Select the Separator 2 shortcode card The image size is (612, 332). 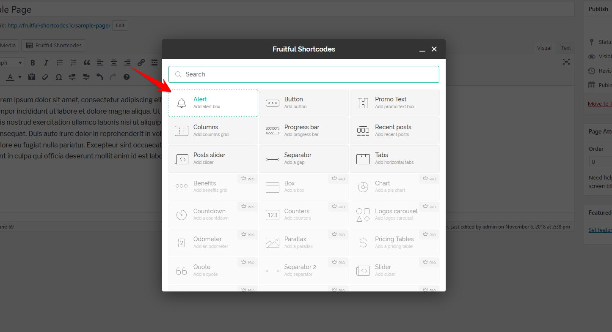[304, 271]
